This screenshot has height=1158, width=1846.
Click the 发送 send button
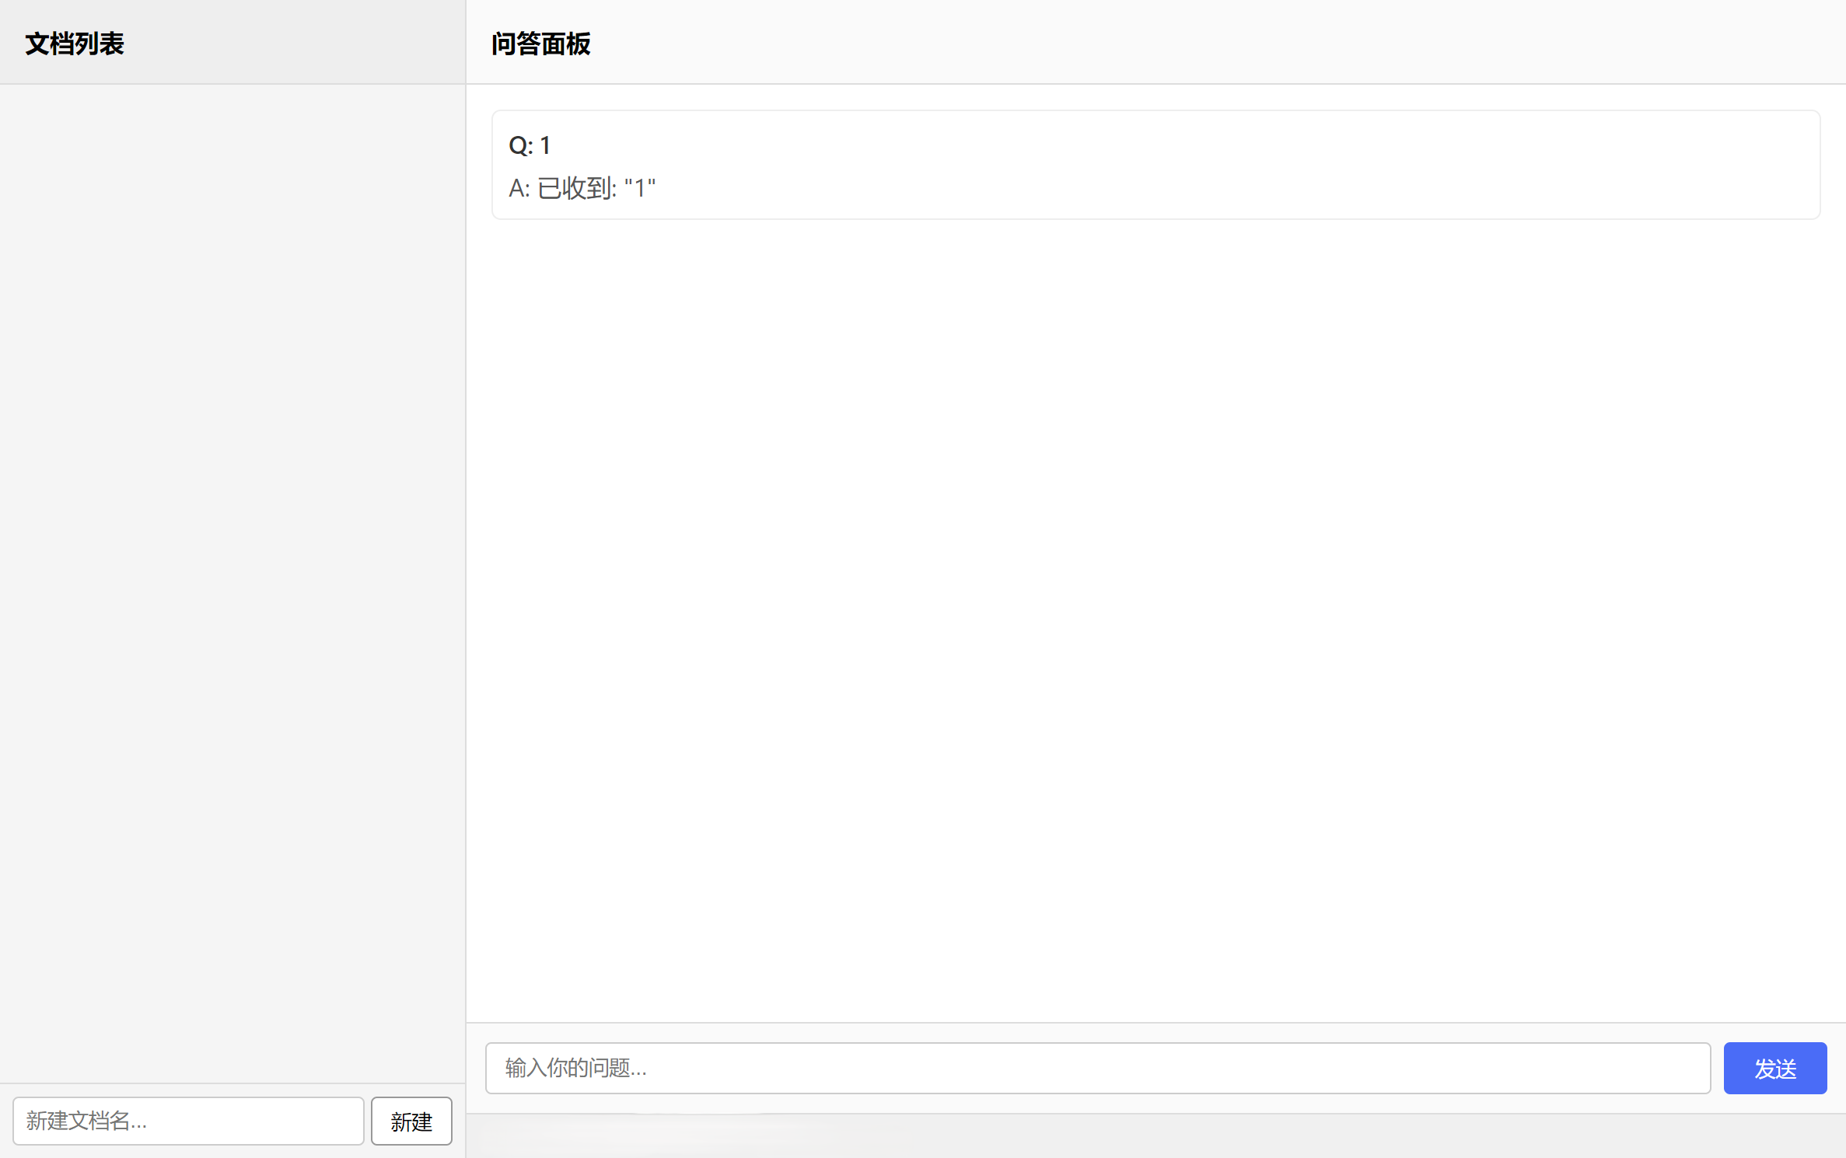click(1774, 1068)
